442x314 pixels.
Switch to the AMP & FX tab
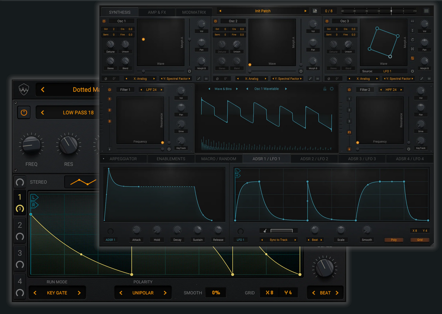click(x=157, y=12)
